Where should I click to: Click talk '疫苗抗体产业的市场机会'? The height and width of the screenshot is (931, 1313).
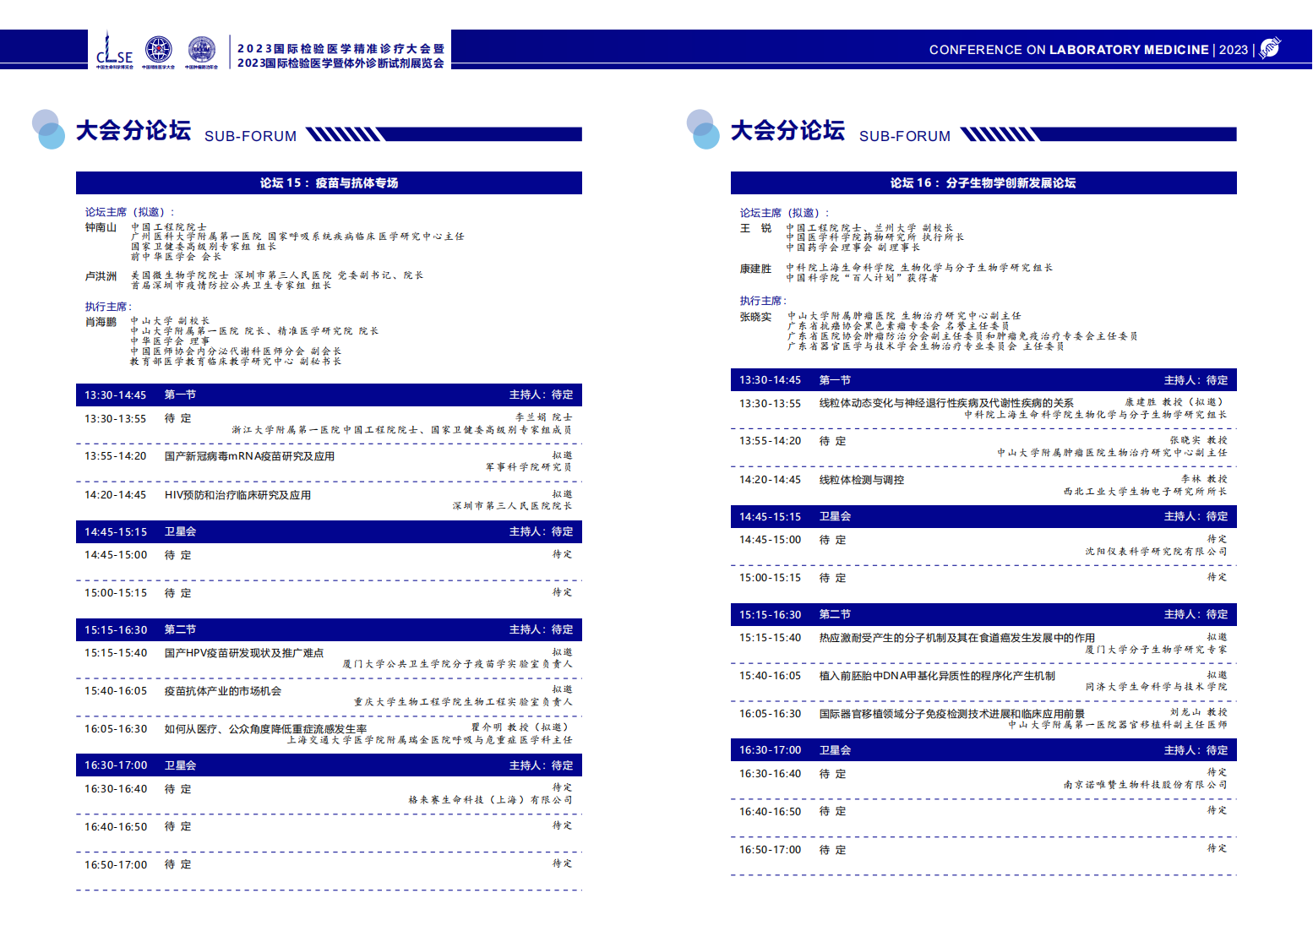223,691
